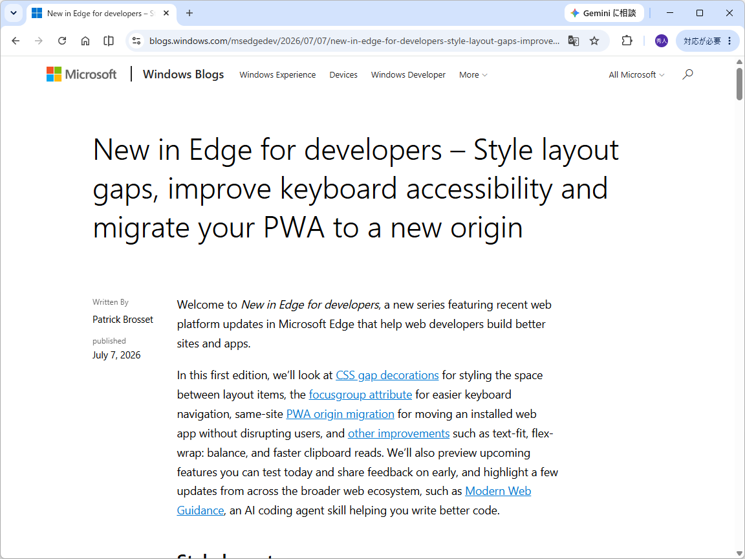745x559 pixels.
Task: Open the other improvements link
Action: [x=398, y=433]
